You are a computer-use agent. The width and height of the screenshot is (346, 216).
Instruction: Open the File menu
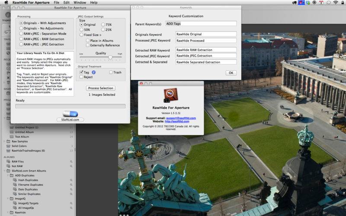57,3
